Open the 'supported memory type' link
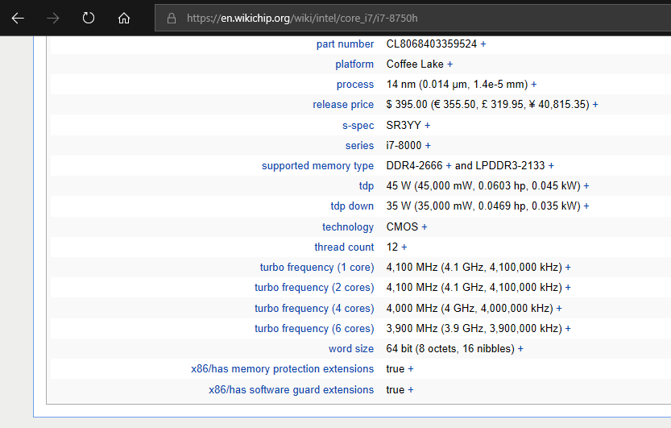 (x=317, y=166)
